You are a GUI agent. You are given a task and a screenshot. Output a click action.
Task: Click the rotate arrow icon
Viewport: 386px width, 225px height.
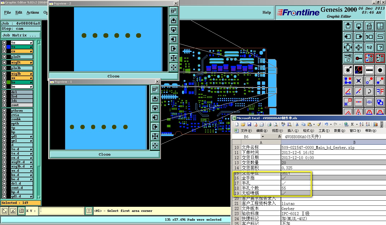point(369,91)
